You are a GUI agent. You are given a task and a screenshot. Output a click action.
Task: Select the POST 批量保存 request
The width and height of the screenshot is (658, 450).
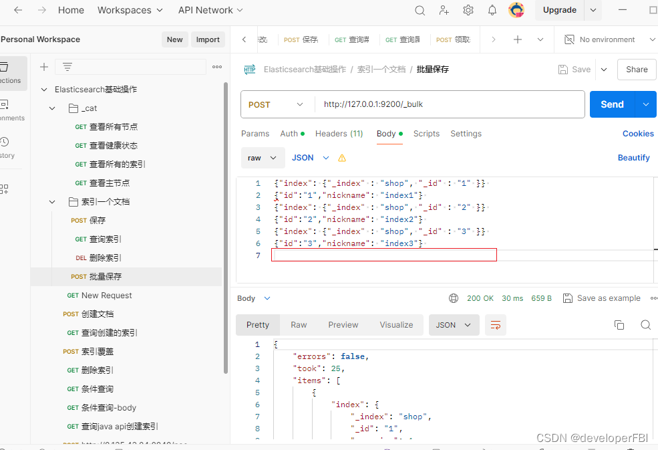(126, 277)
